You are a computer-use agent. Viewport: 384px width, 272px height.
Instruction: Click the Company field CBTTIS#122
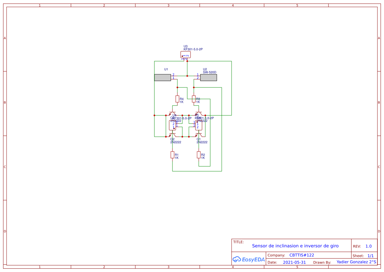[302, 255]
